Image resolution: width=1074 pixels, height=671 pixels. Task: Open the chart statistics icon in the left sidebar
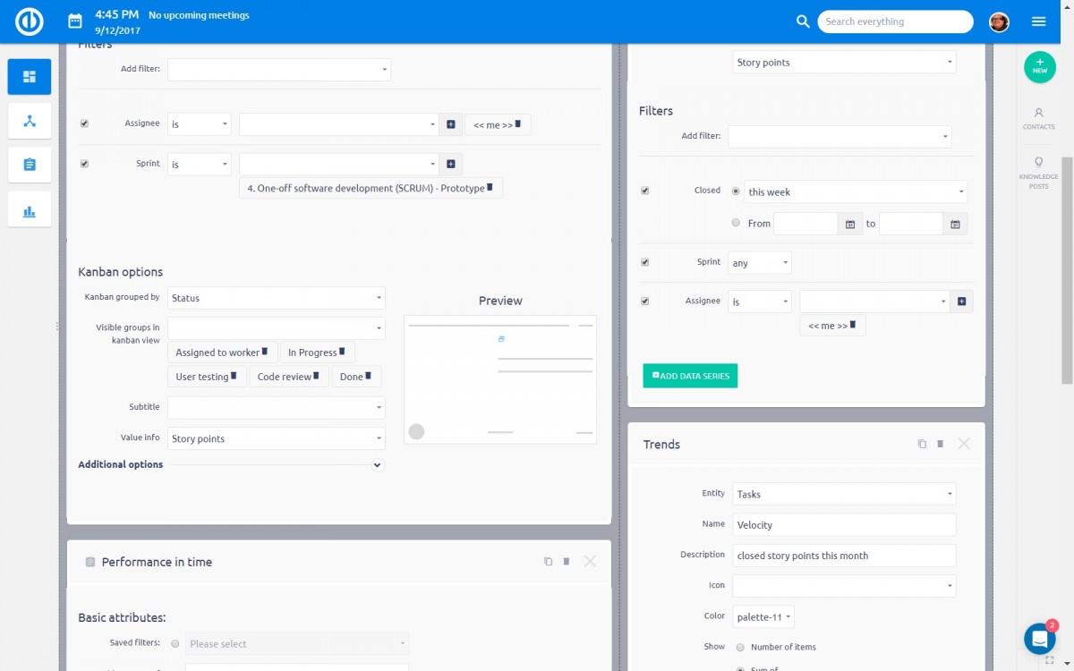tap(30, 211)
